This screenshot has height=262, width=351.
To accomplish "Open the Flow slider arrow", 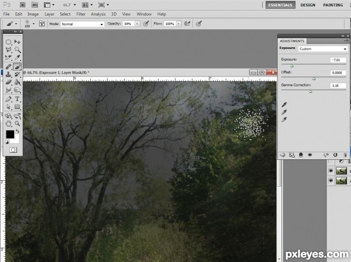I will pyautogui.click(x=178, y=24).
